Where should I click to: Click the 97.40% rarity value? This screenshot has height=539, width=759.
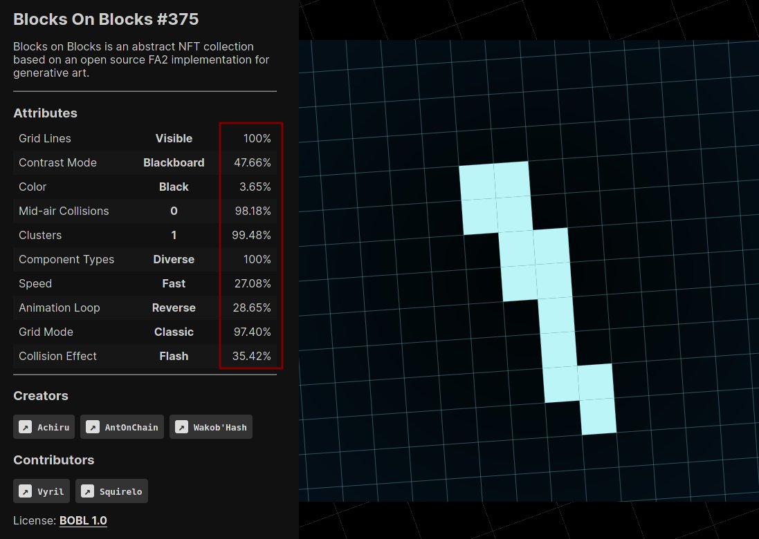(x=253, y=332)
